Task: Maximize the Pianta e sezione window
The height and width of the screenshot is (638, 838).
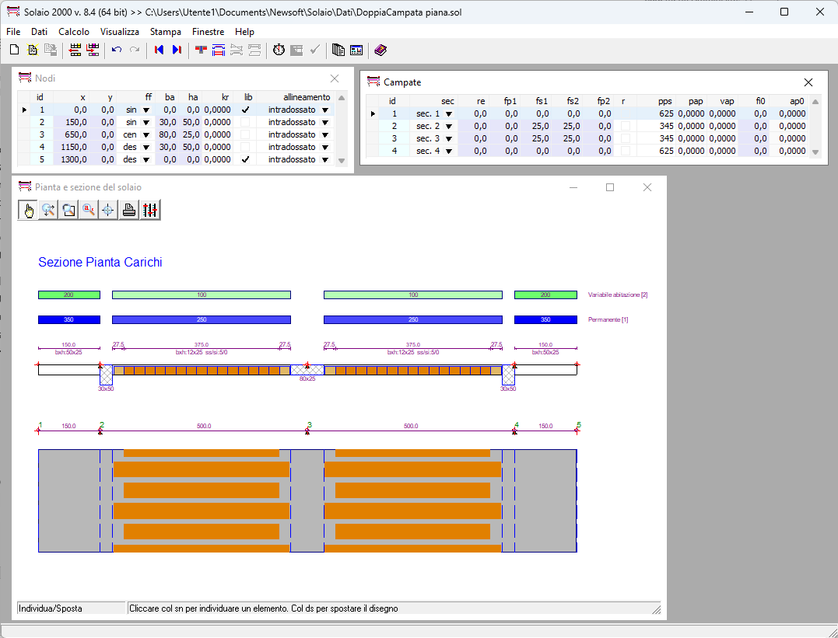Action: pyautogui.click(x=610, y=187)
